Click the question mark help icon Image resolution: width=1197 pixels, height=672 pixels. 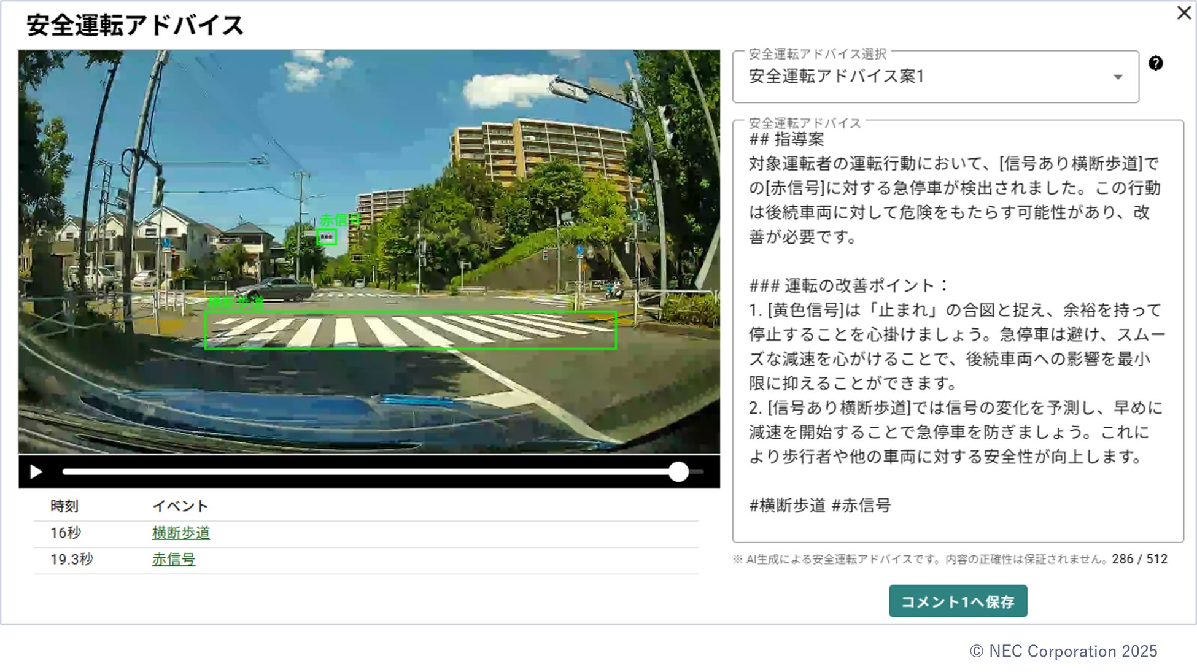[1155, 63]
